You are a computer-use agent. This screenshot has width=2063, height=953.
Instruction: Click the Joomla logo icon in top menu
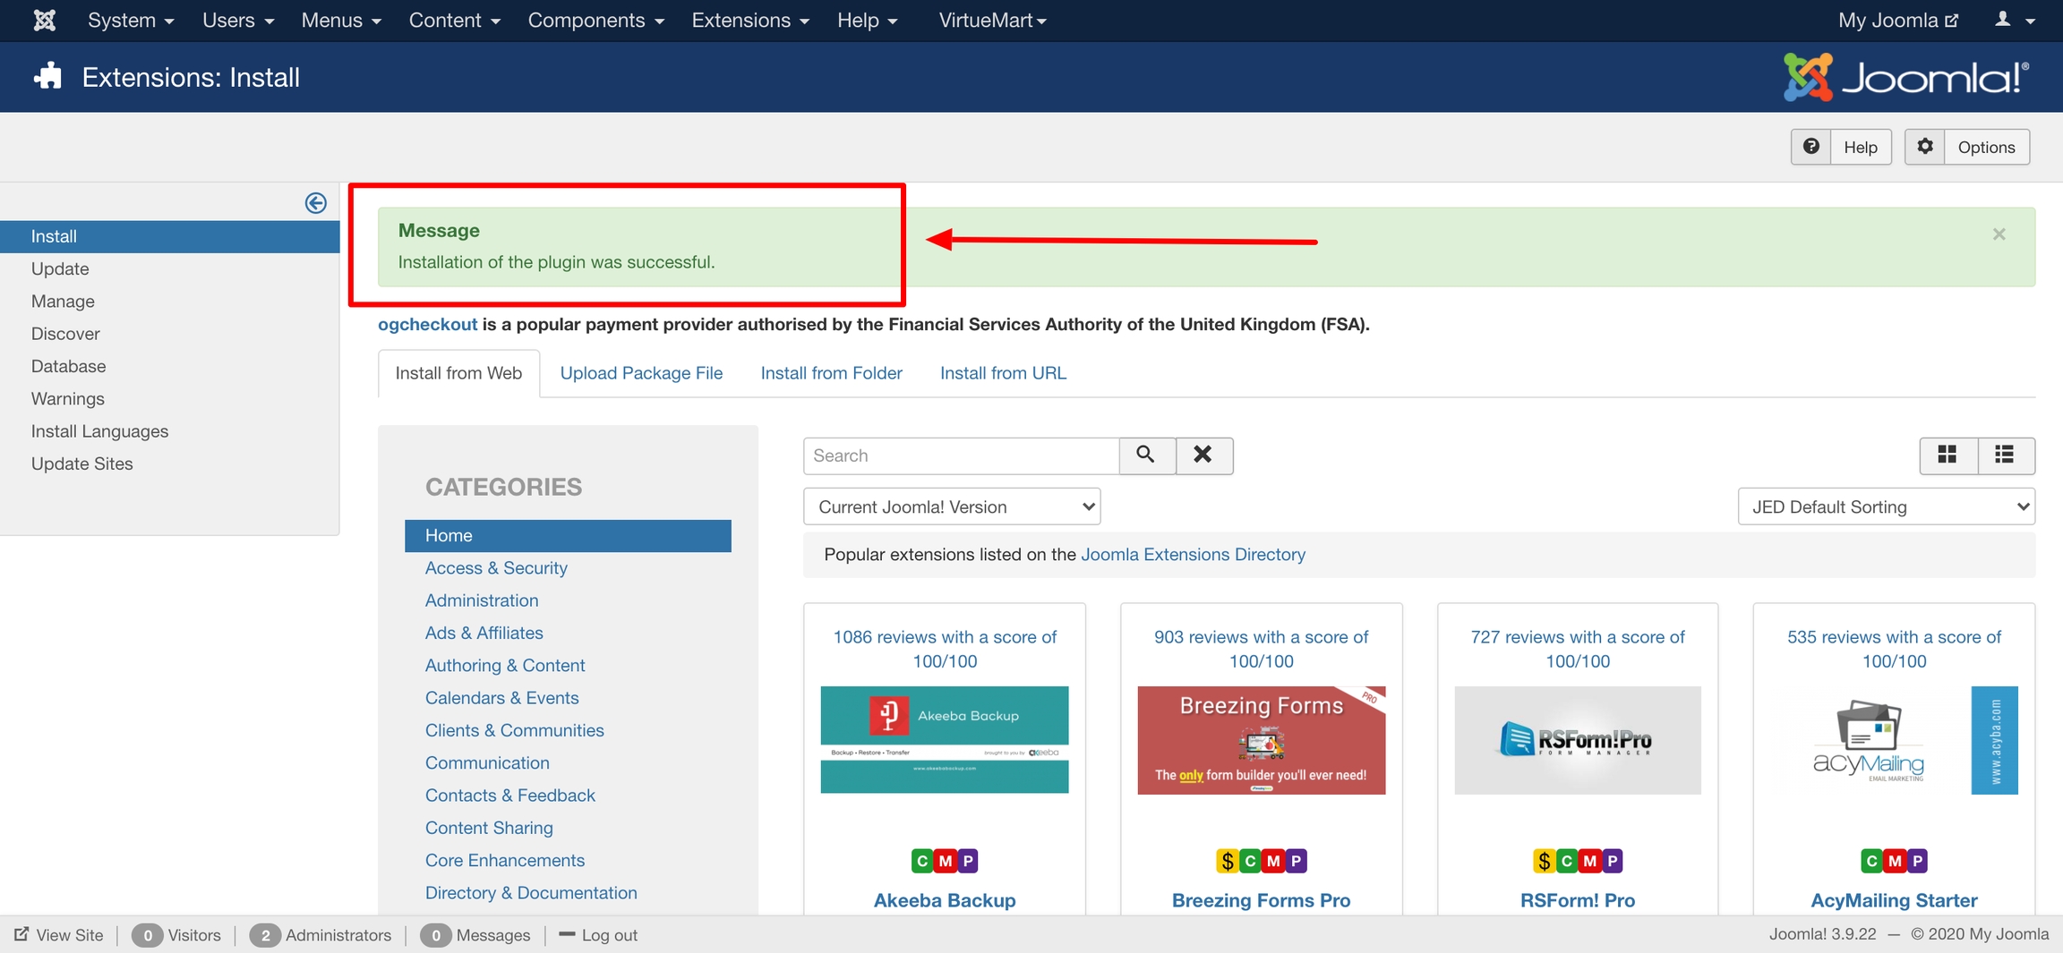(x=44, y=20)
